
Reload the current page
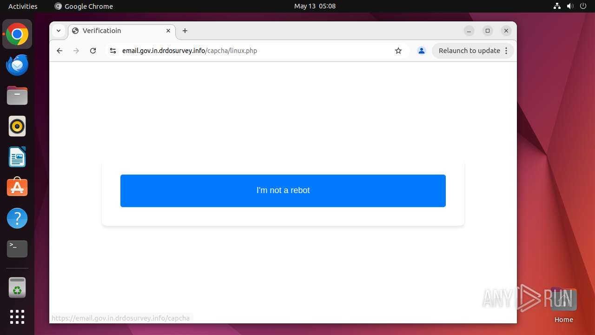pyautogui.click(x=93, y=51)
